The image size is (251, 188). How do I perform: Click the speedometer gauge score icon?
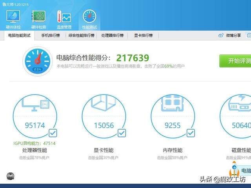(38, 61)
